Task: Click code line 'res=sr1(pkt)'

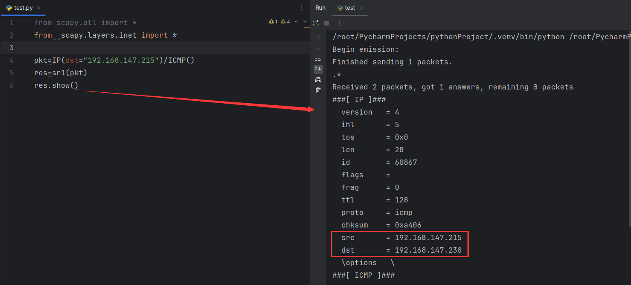Action: 60,73
